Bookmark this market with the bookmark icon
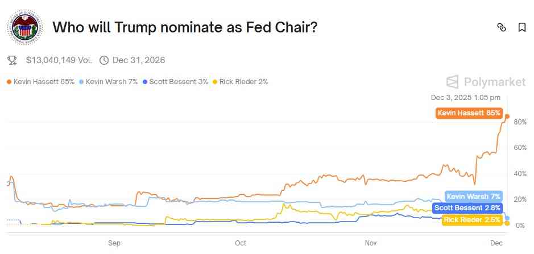 click(521, 27)
